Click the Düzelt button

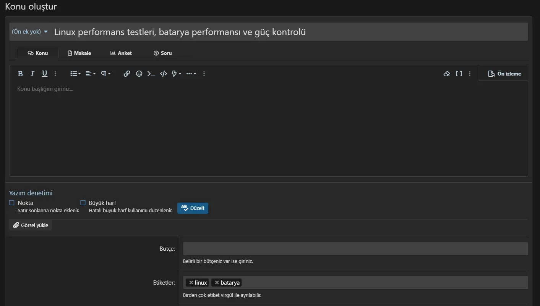point(193,208)
